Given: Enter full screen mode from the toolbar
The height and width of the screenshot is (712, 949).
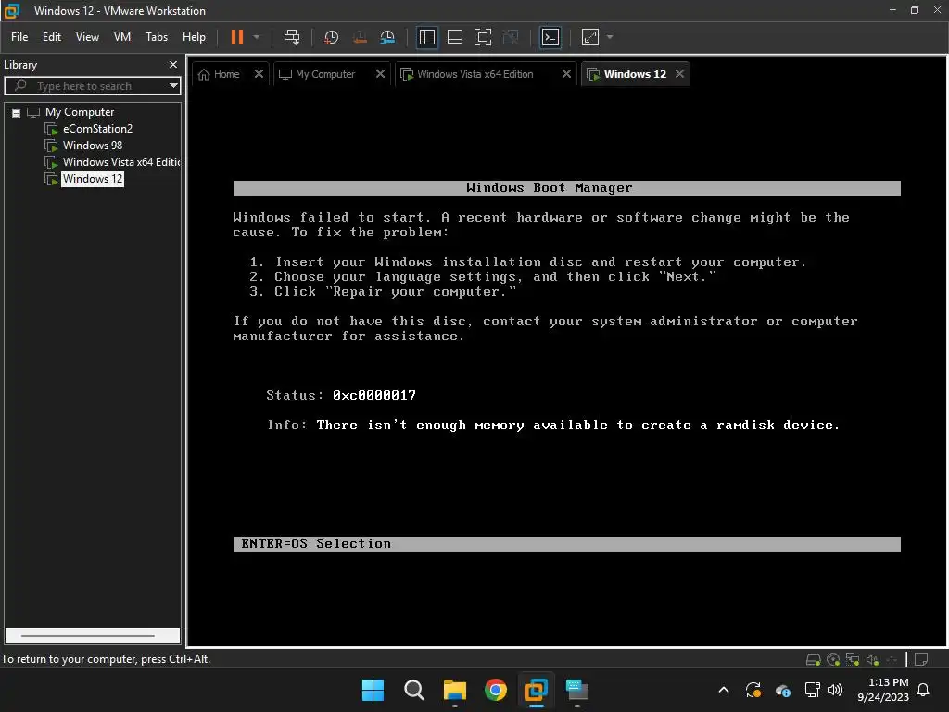Looking at the screenshot, I should click(x=482, y=37).
